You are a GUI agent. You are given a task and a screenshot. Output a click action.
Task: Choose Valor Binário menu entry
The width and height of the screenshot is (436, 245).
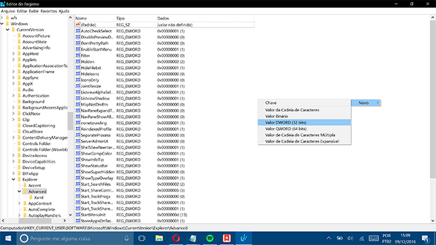[304, 116]
